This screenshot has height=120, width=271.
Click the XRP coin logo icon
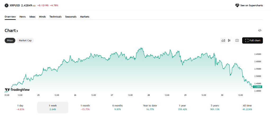pyautogui.click(x=7, y=5)
